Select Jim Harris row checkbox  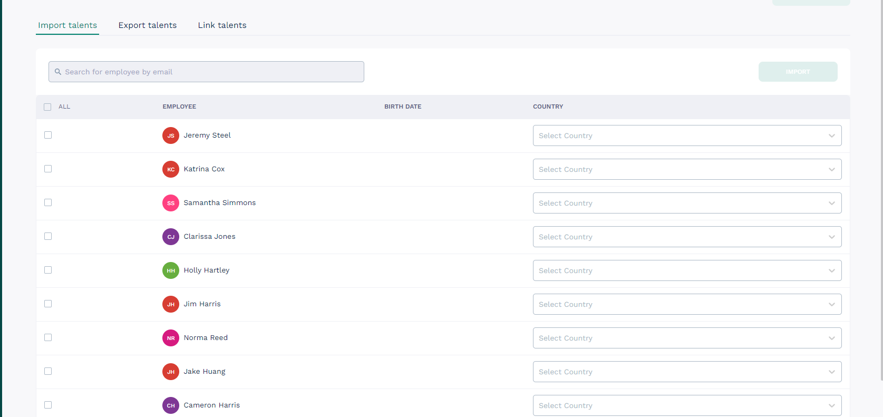click(48, 304)
